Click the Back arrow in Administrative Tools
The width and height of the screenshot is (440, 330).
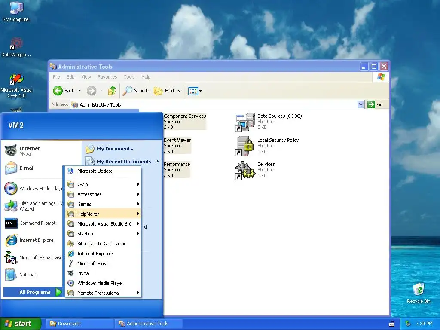(x=64, y=91)
